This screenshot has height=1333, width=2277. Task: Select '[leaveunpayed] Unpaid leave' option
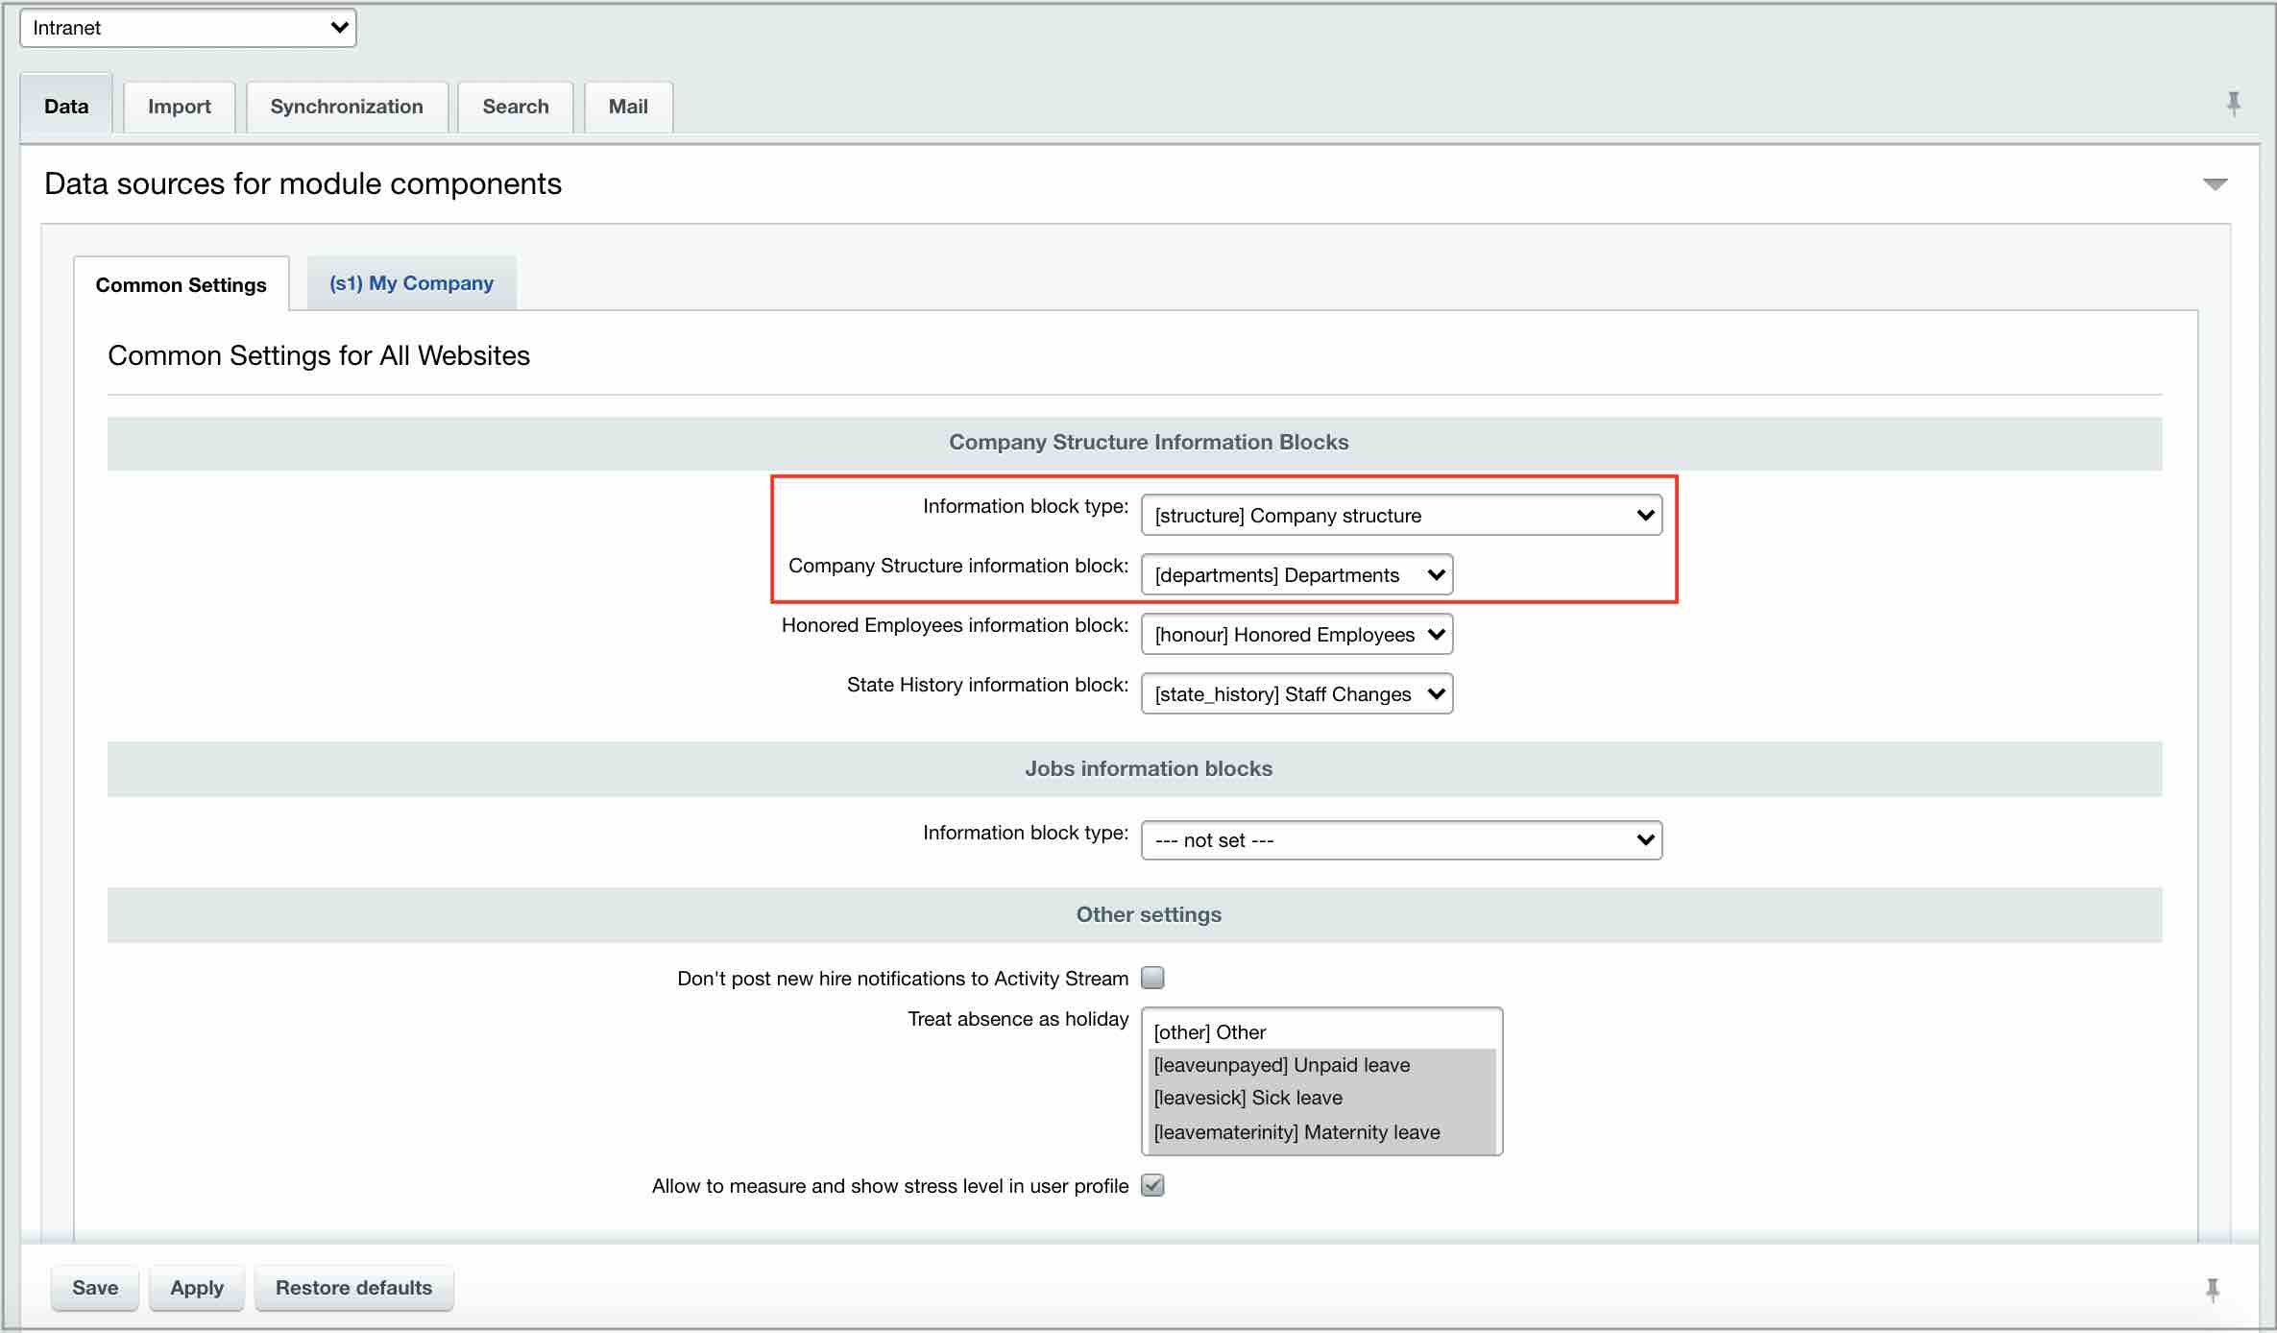[1321, 1065]
